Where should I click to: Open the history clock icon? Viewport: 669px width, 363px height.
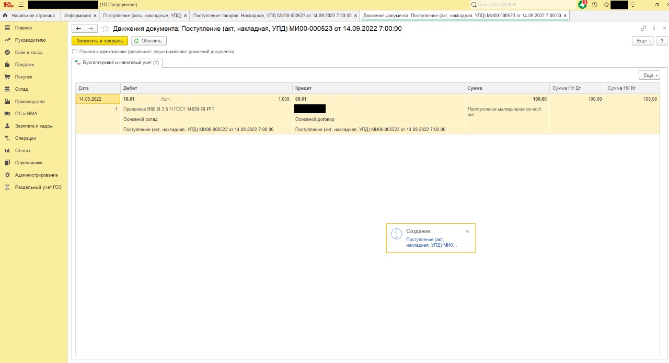[595, 4]
